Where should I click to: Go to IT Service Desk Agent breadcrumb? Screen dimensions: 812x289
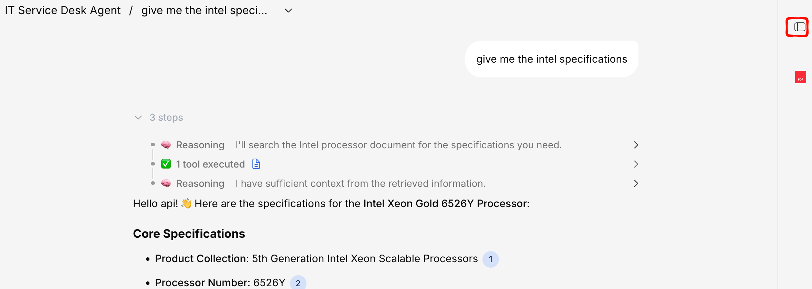pos(63,10)
